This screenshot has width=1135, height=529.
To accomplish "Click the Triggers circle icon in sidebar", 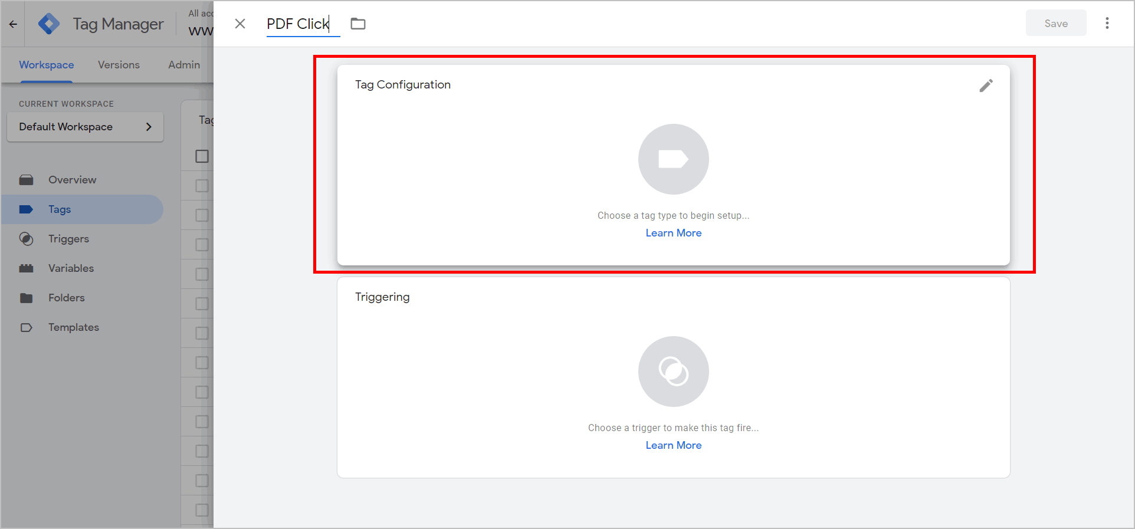I will coord(26,239).
